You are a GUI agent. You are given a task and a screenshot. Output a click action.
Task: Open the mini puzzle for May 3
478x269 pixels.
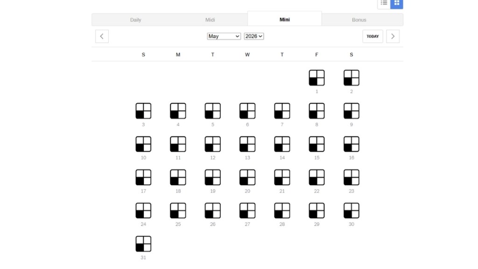[143, 111]
